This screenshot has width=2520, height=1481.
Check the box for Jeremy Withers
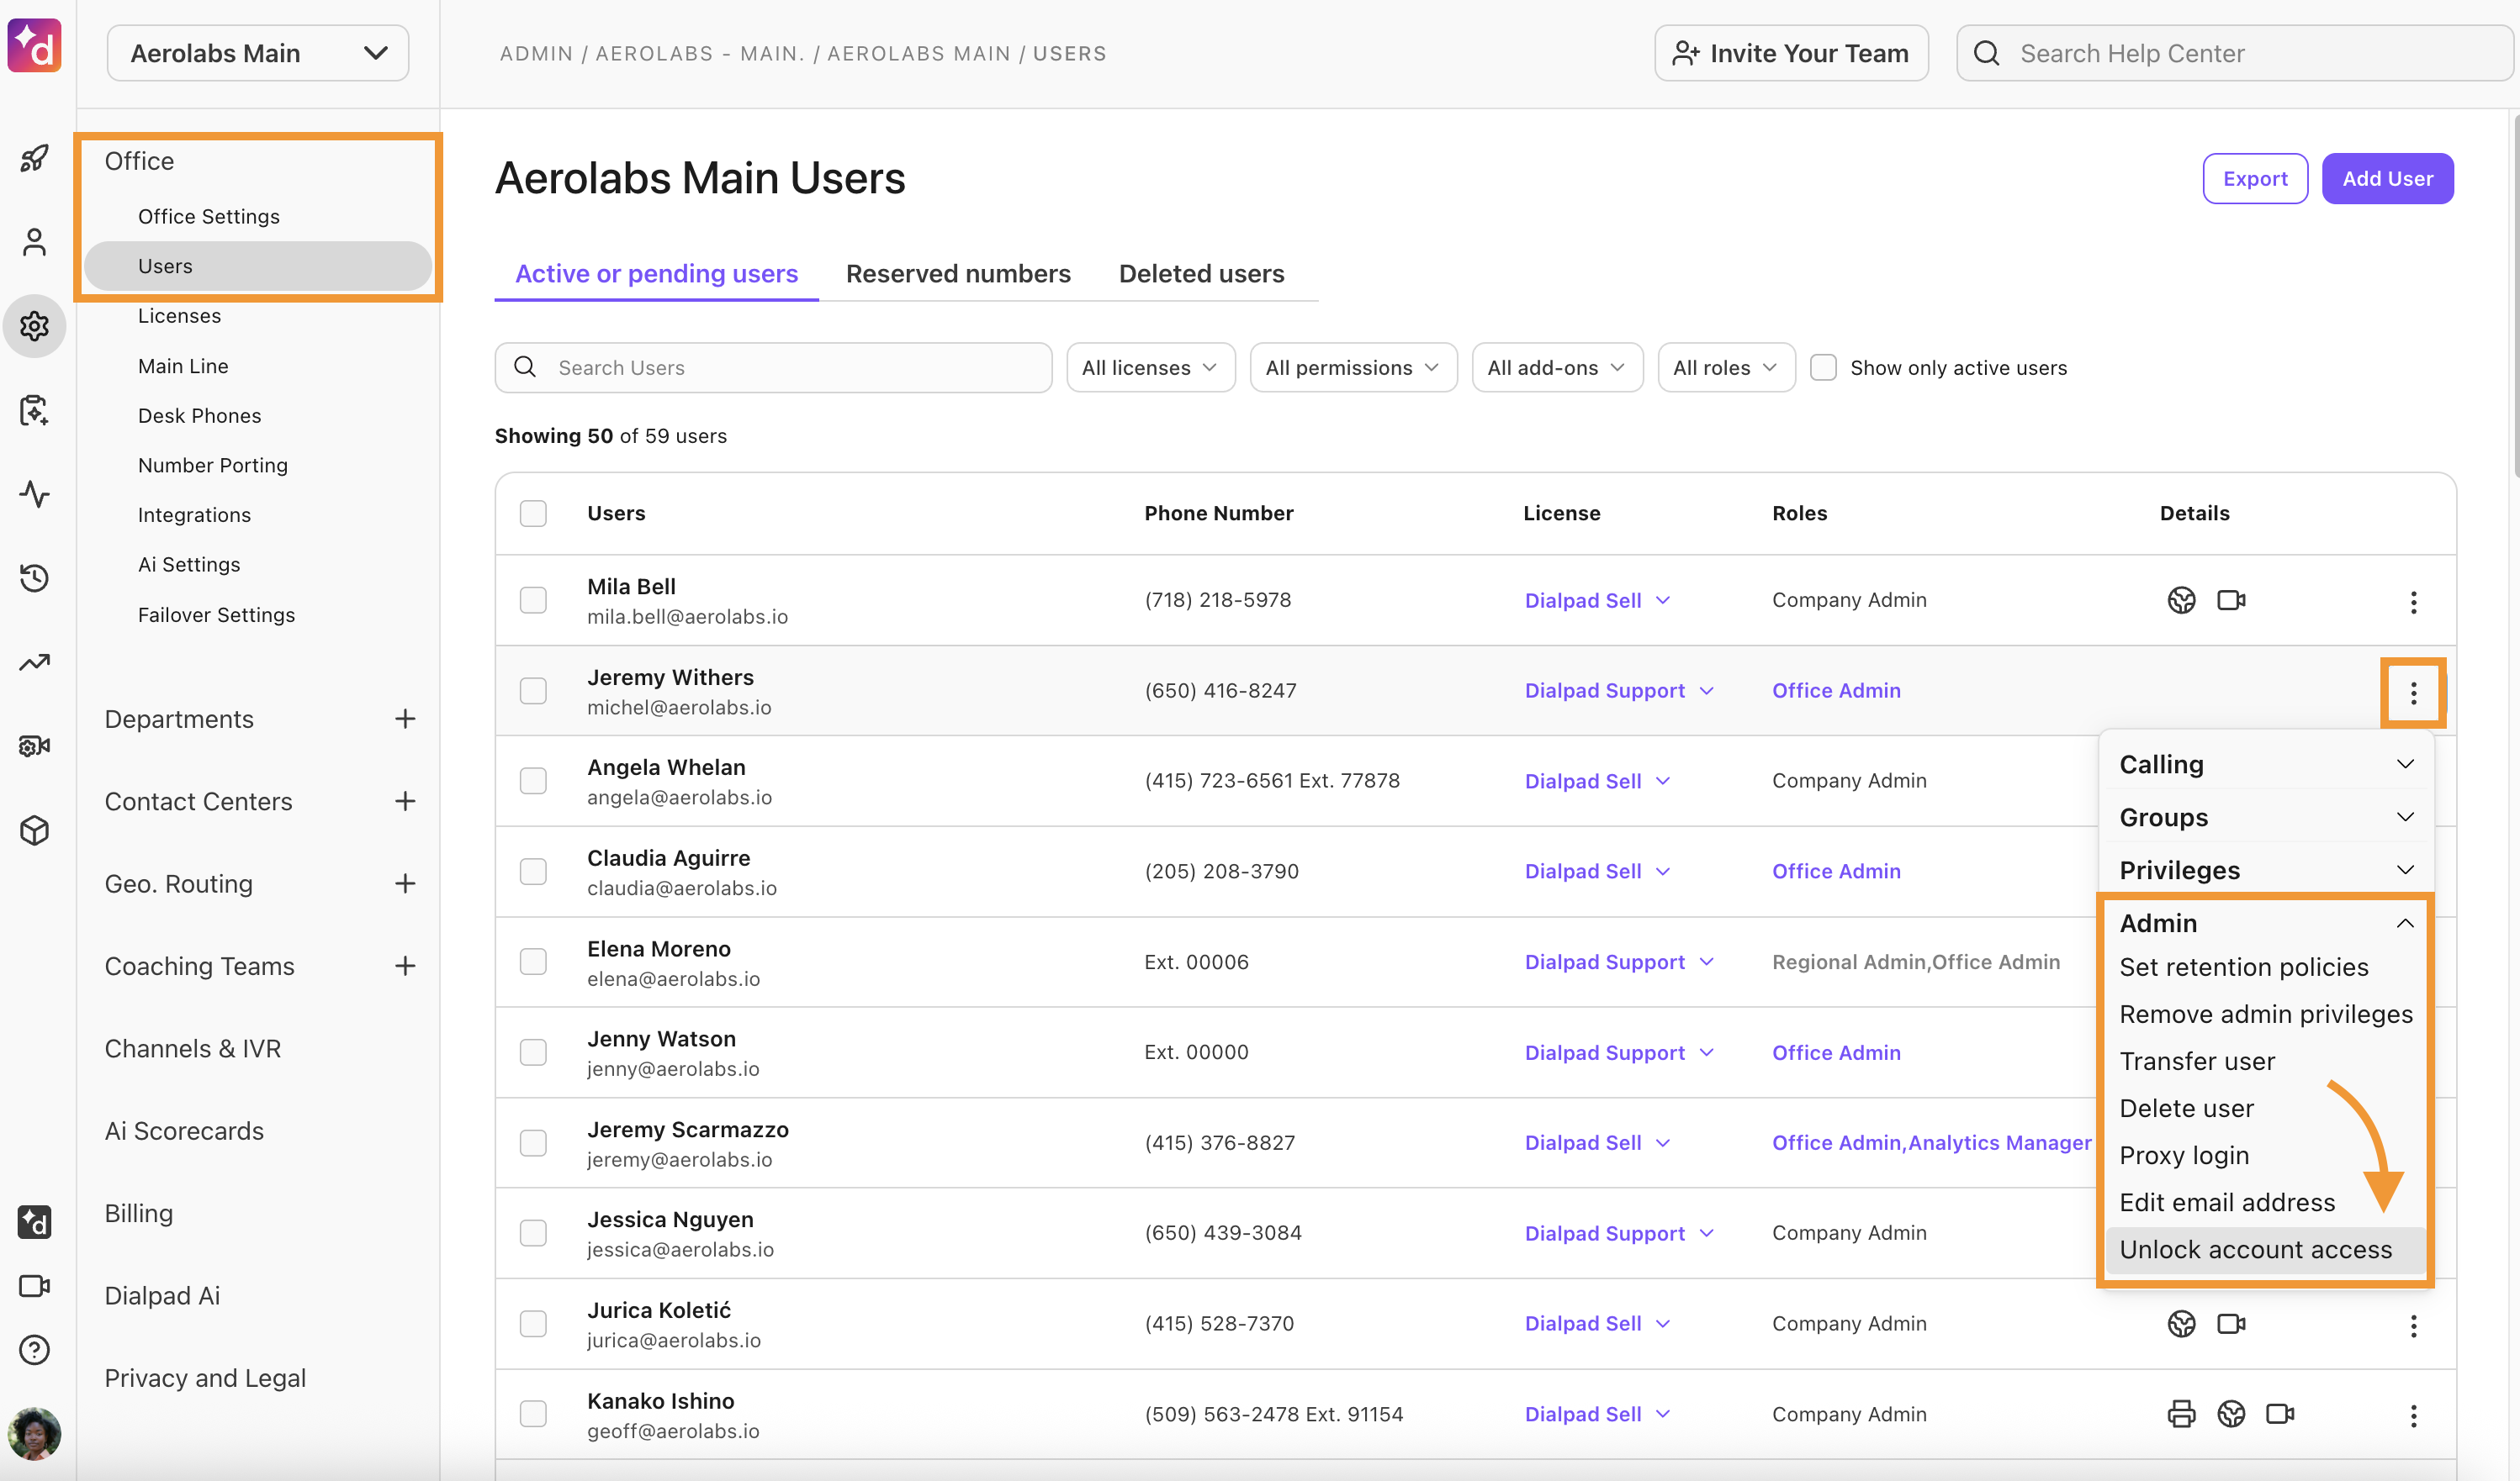click(x=533, y=691)
